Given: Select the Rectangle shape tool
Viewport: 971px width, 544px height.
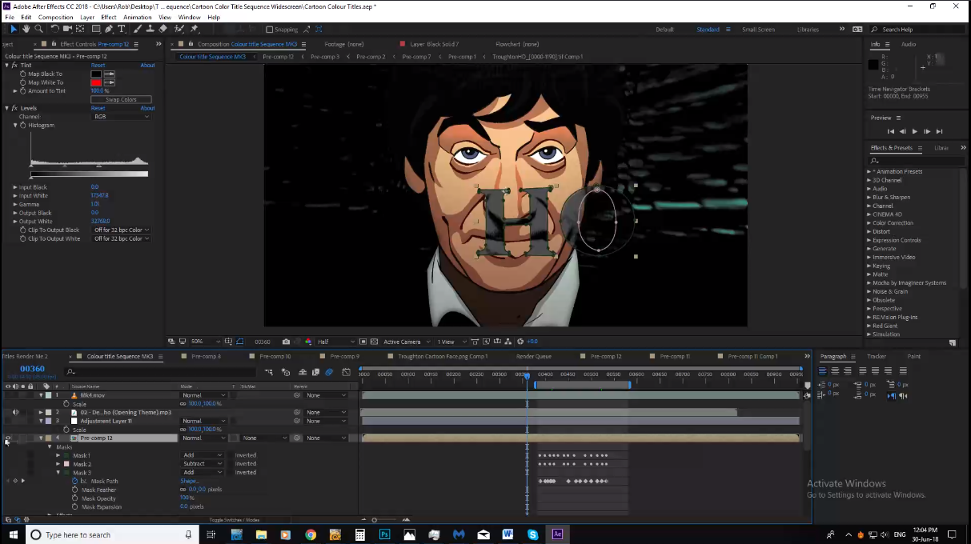Looking at the screenshot, I should tap(95, 29).
